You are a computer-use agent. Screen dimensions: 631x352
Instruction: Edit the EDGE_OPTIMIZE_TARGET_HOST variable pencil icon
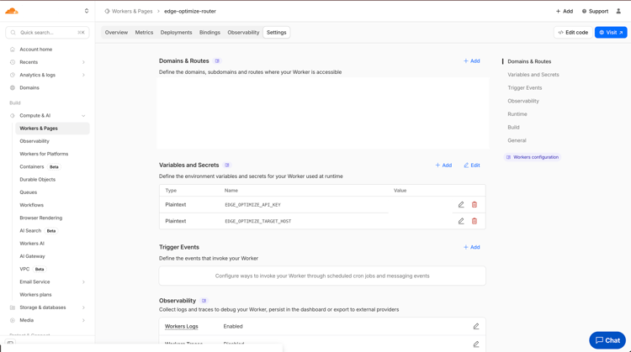461,221
